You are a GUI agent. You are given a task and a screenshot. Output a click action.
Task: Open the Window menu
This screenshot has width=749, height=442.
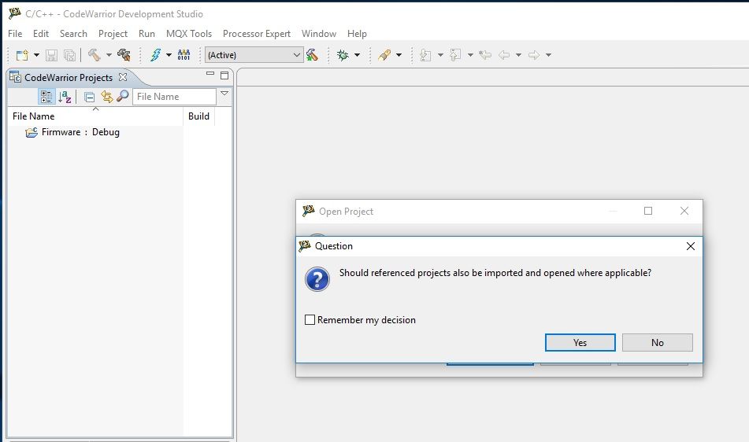319,34
